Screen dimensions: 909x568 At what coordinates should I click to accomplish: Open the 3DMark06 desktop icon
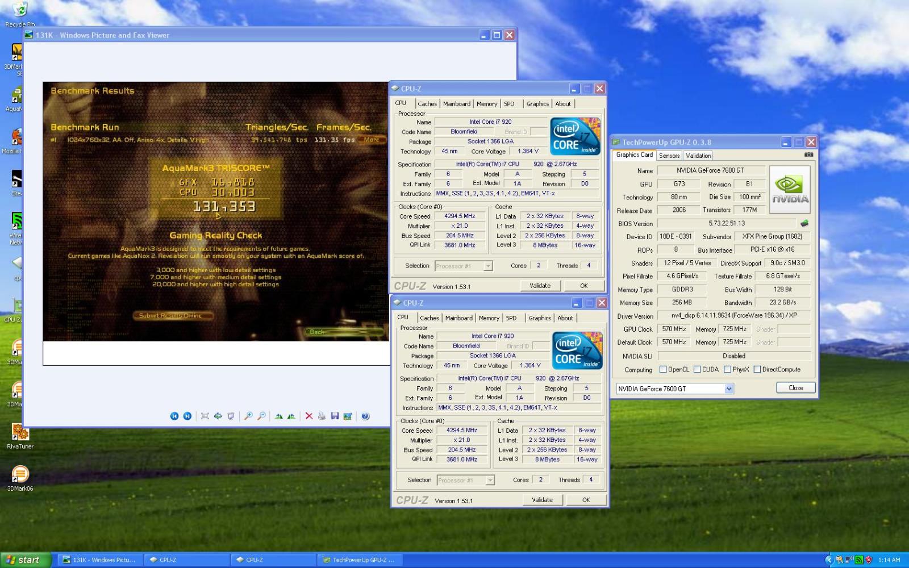tap(20, 478)
